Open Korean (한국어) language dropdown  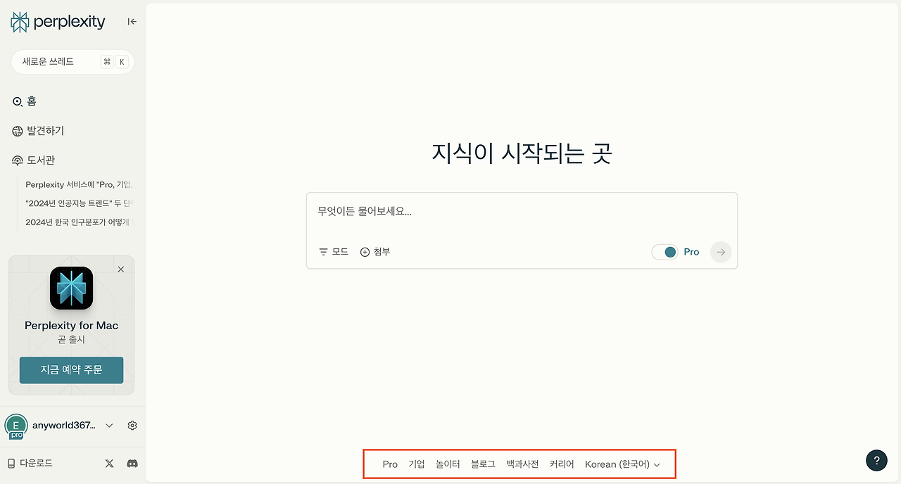point(623,464)
